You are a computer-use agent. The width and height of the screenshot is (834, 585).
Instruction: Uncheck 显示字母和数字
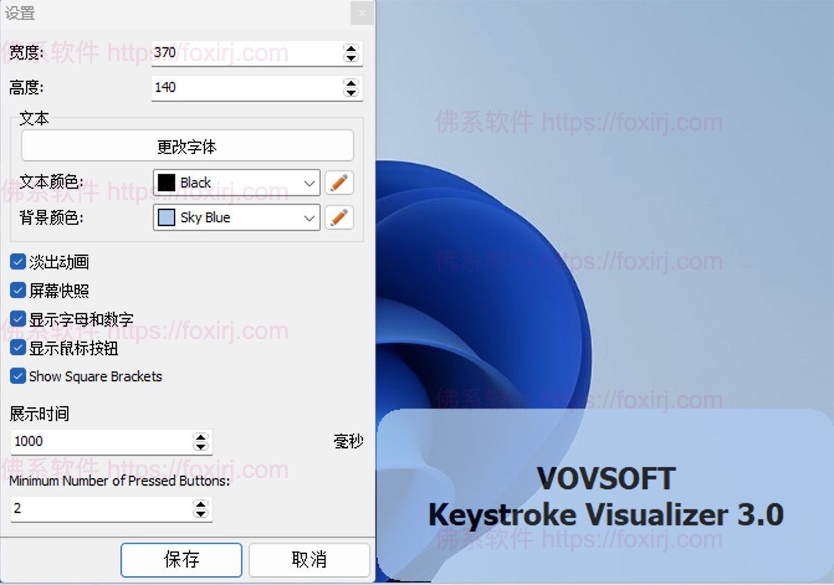pos(17,319)
